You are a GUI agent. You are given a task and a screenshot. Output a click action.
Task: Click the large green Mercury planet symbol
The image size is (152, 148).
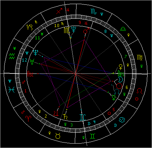pyautogui.click(x=114, y=97)
